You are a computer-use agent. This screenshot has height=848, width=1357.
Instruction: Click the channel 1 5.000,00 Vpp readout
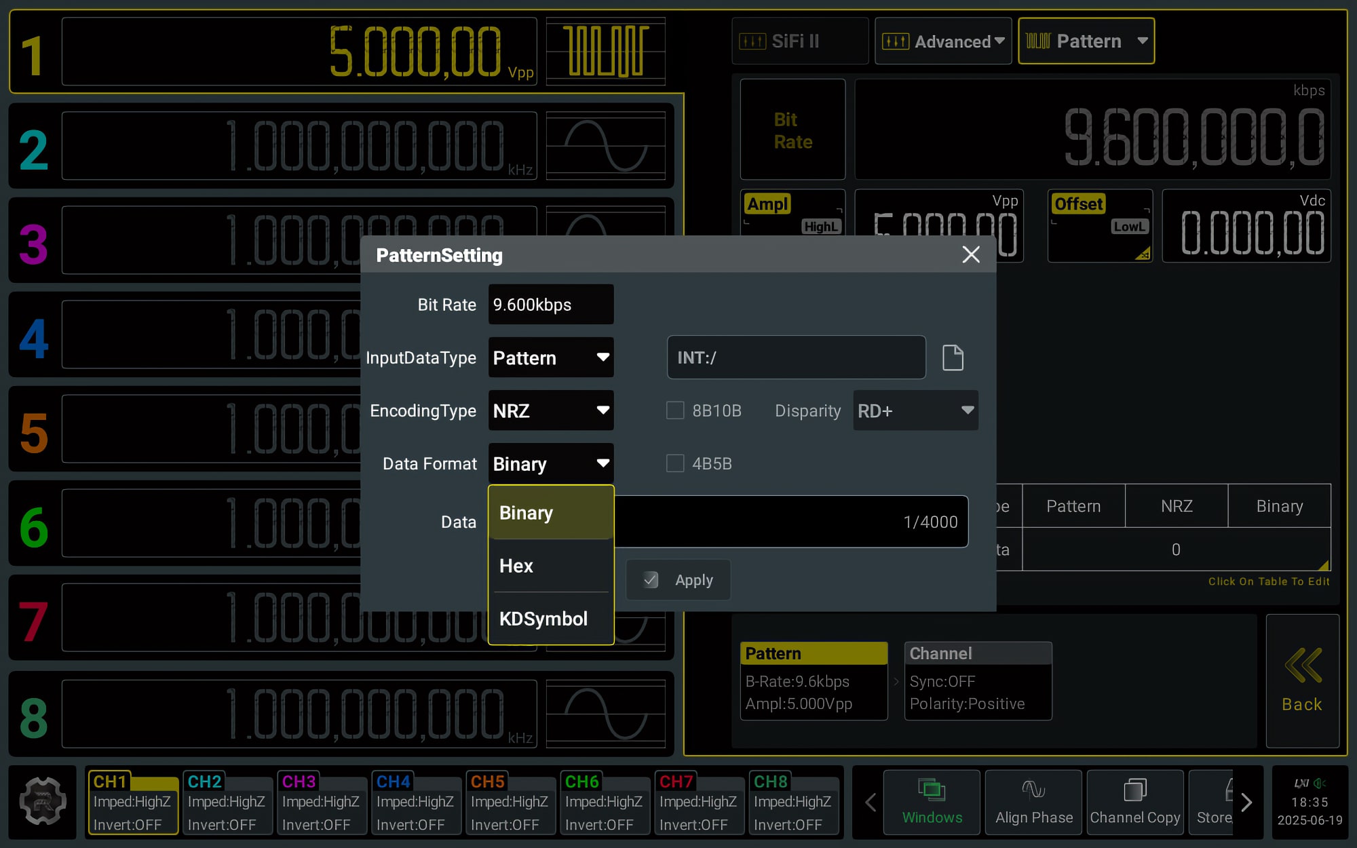point(299,51)
